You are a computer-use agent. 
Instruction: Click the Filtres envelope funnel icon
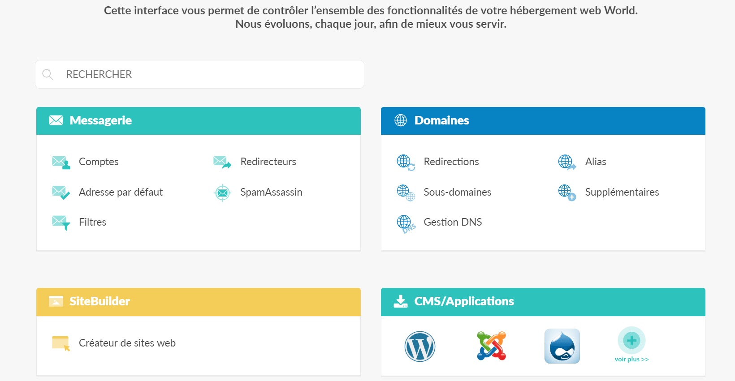coord(61,223)
